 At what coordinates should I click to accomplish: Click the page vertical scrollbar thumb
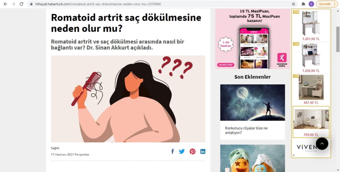(x=338, y=39)
